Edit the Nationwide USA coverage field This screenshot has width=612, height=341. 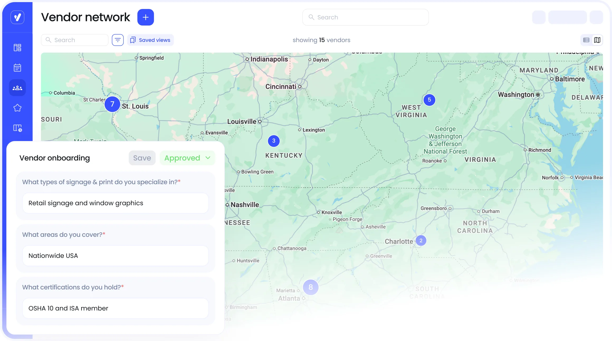click(116, 256)
